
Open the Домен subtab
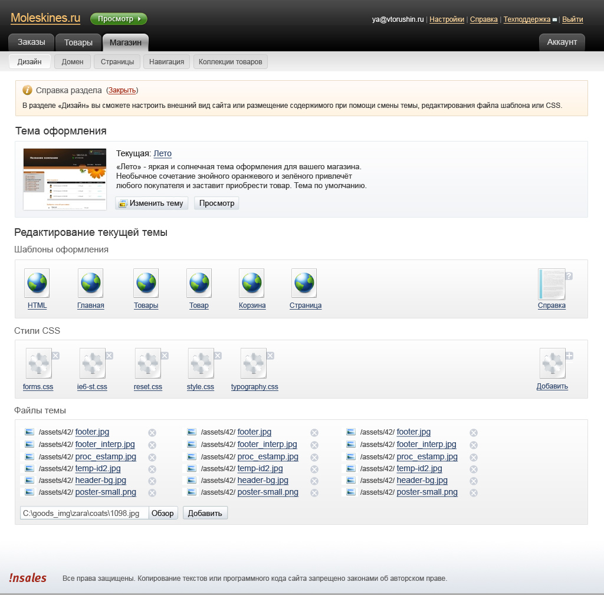coord(73,61)
